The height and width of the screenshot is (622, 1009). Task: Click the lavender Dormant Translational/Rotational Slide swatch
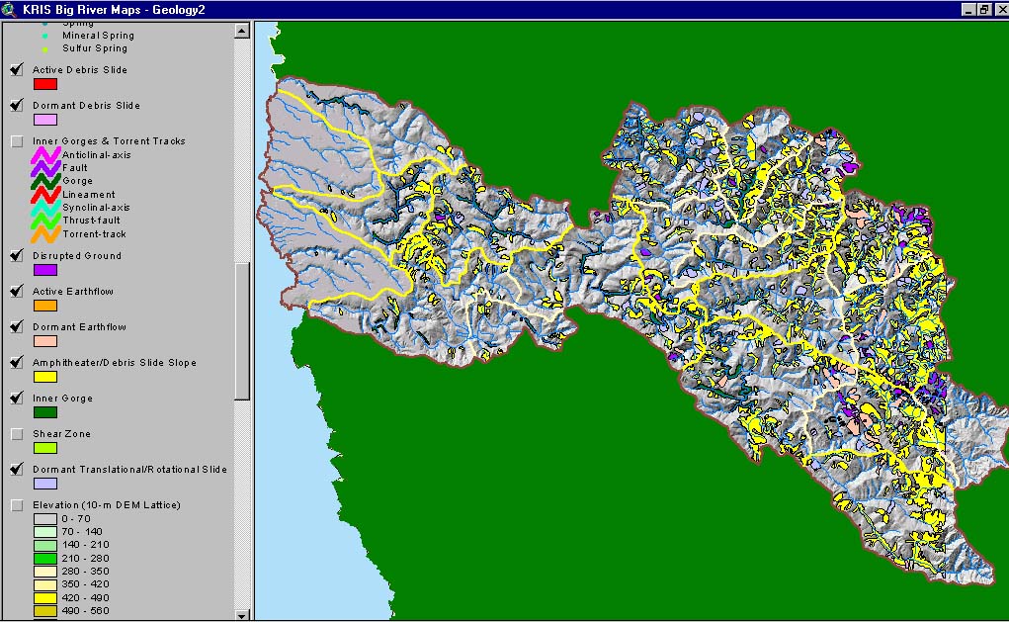(45, 484)
